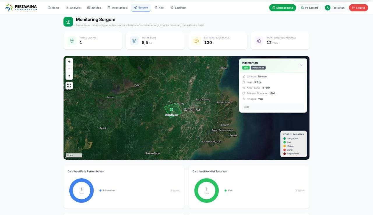Click the Sertifikat award icon
This screenshot has height=215, width=373.
click(172, 8)
